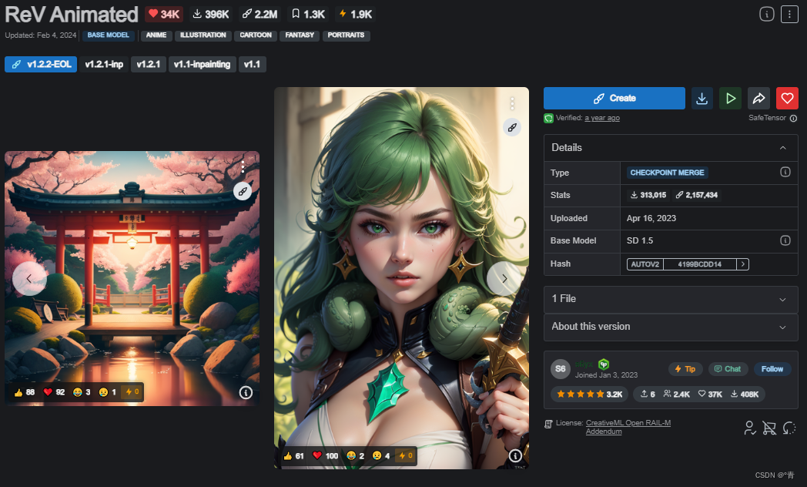807x487 pixels.
Task: Select version v1.1 tab
Action: 253,65
